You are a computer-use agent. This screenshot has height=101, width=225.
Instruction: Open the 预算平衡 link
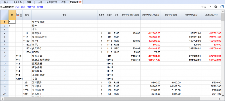(x=31, y=7)
